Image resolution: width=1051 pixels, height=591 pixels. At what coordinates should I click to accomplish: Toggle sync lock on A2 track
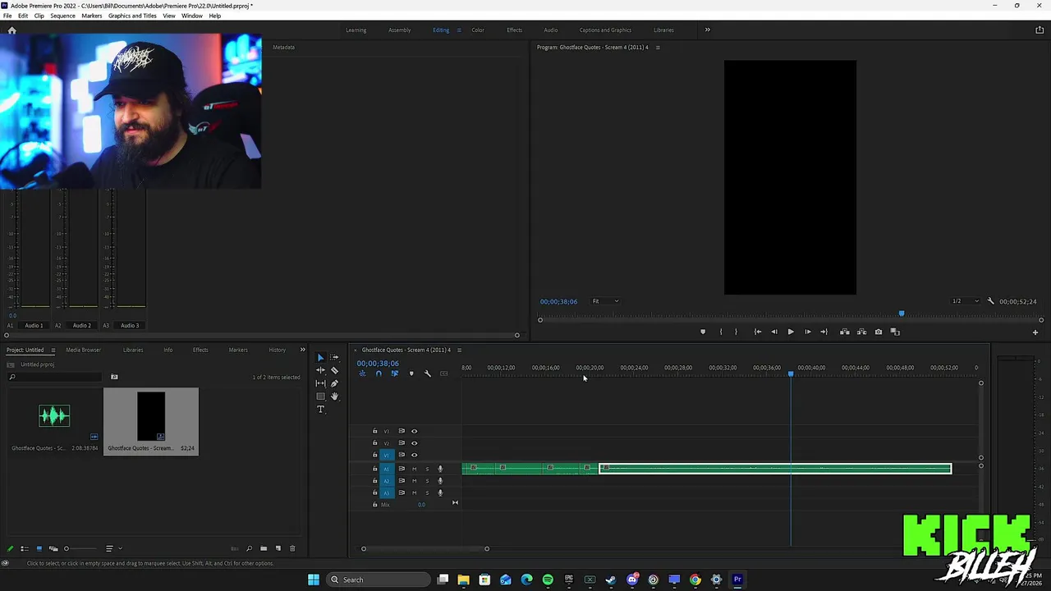coord(402,481)
